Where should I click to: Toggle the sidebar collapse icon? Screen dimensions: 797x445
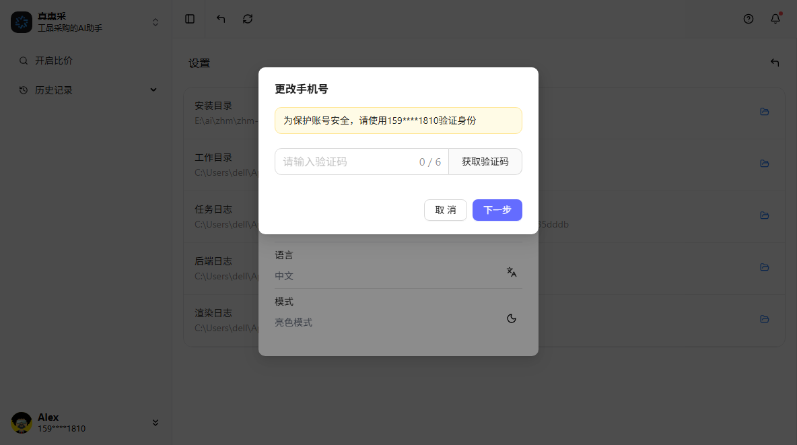coord(189,19)
